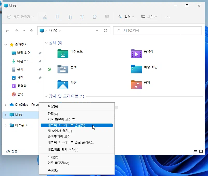
Task: Refresh the folder view with the refresh icon
Action: point(105,30)
